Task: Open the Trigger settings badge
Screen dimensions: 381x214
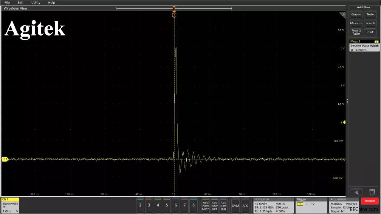Action: point(311,205)
